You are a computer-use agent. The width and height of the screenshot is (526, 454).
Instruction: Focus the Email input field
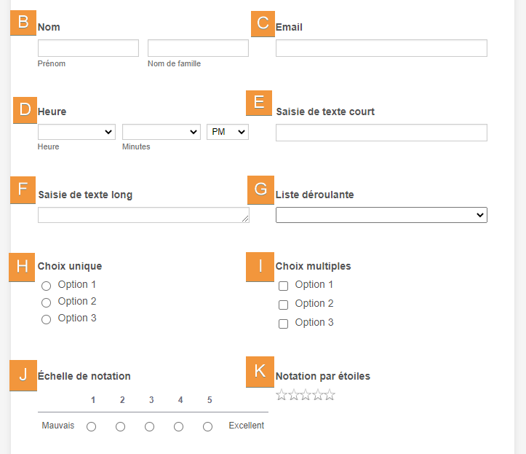(x=381, y=48)
